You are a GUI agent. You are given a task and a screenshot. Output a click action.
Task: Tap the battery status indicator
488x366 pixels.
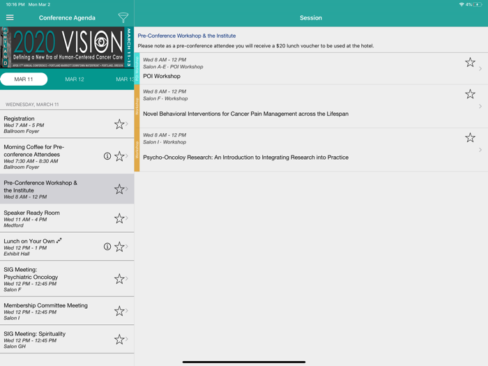(x=478, y=4)
